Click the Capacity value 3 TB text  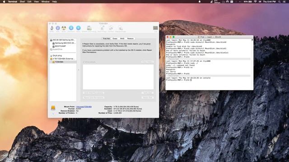[x=126, y=107]
